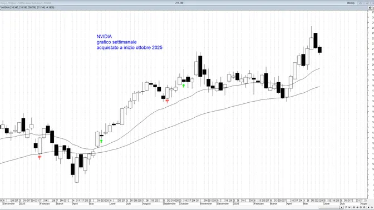Click the left scroll arrow in bottom toolbar

(368, 207)
